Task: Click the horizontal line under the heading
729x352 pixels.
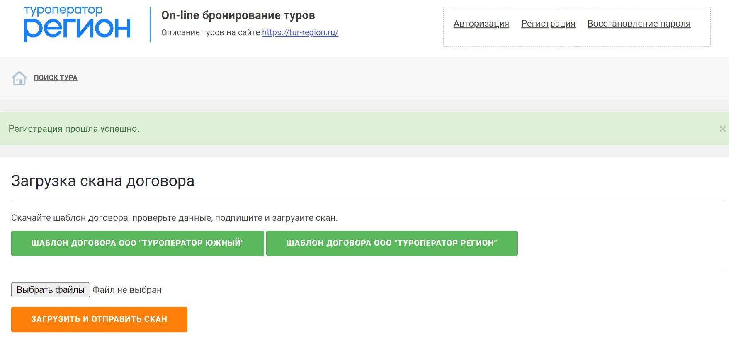Action: coord(365,201)
